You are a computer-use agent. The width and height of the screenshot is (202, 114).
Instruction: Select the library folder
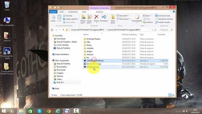(89, 45)
